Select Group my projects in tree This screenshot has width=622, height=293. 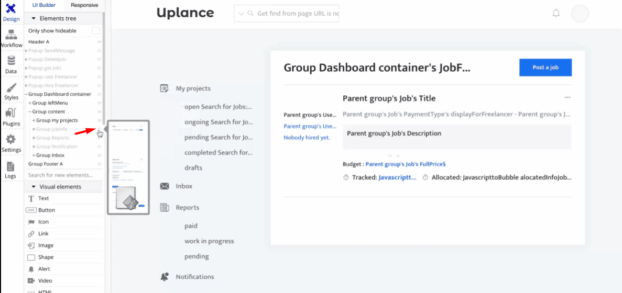57,120
